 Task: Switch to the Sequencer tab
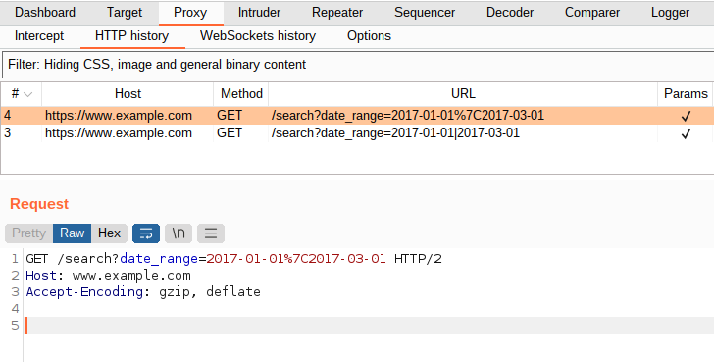click(425, 13)
